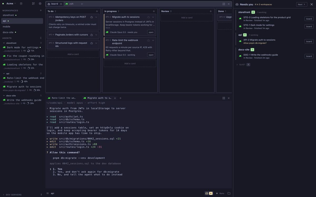The image size is (316, 197).
Task: Change the terminal pane layout with the split icon
Action: point(224,98)
